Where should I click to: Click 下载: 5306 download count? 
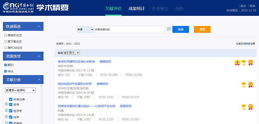(x=85, y=75)
